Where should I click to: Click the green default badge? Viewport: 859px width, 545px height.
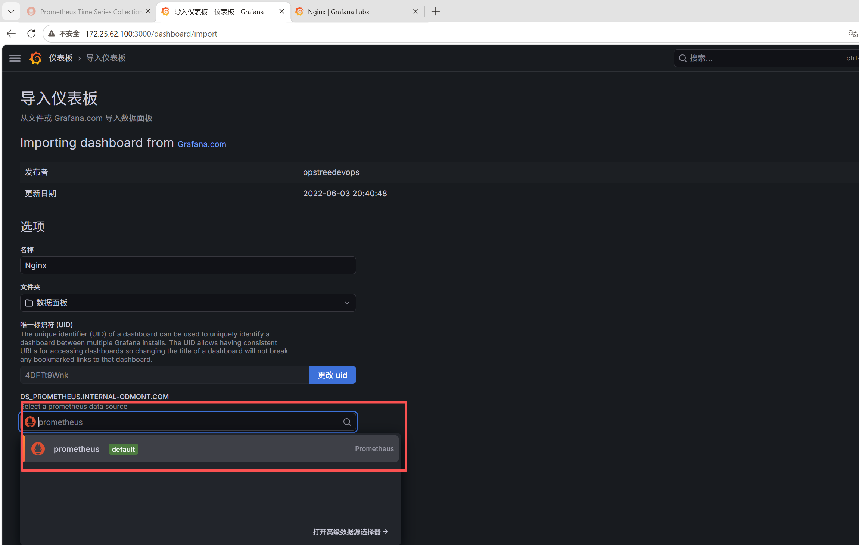pos(123,449)
